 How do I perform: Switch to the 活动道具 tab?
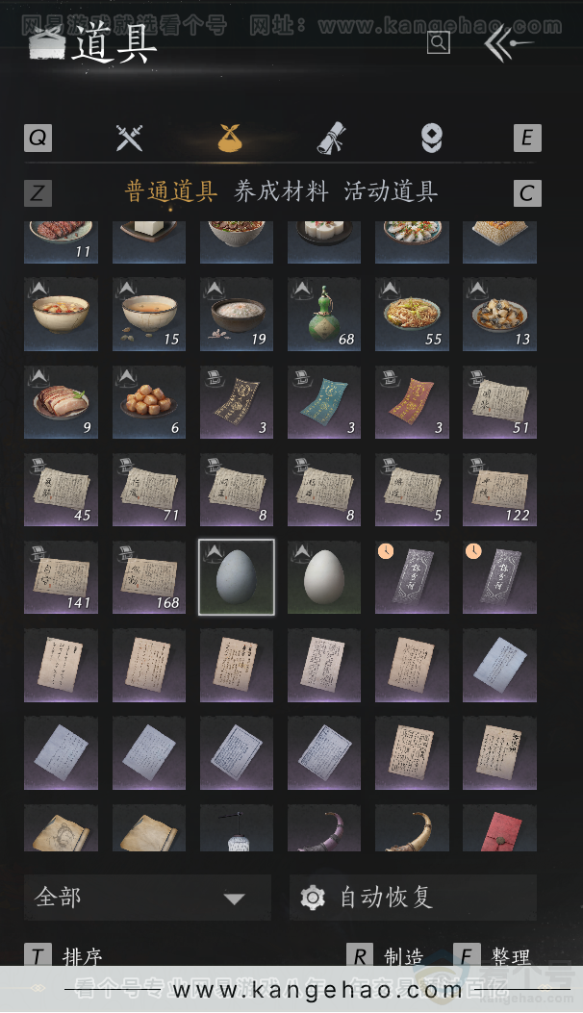pyautogui.click(x=391, y=191)
